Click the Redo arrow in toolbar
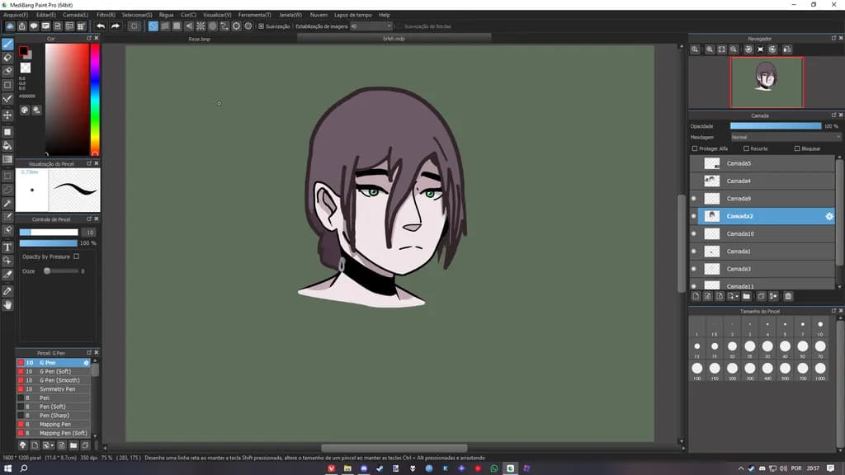This screenshot has width=845, height=475. [116, 26]
